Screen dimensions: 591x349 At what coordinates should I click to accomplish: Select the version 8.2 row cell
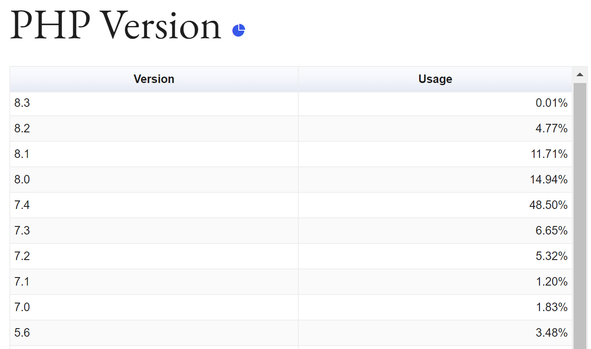point(22,129)
